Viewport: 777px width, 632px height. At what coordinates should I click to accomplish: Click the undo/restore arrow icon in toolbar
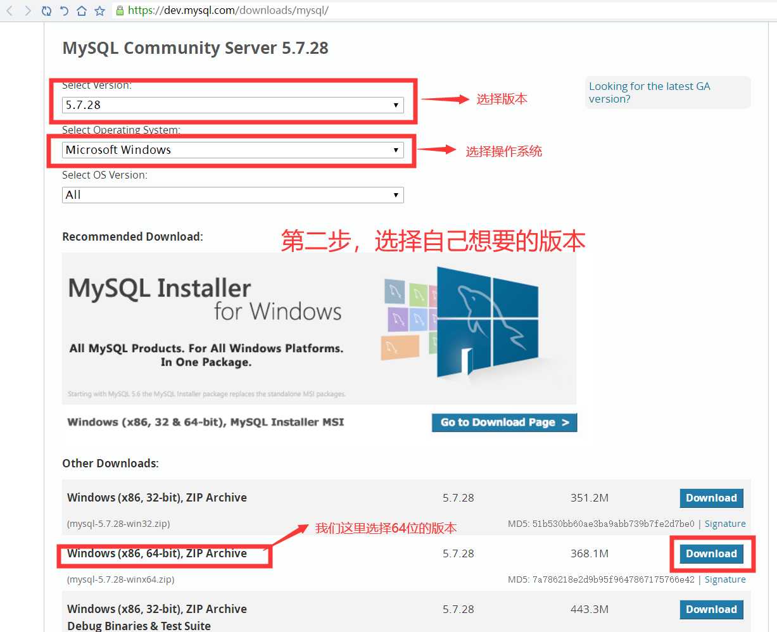(63, 11)
